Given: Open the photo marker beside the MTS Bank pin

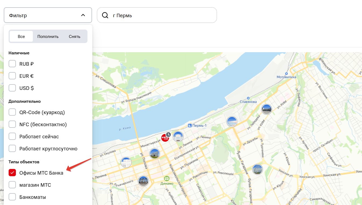Looking at the screenshot, I should click(x=178, y=137).
